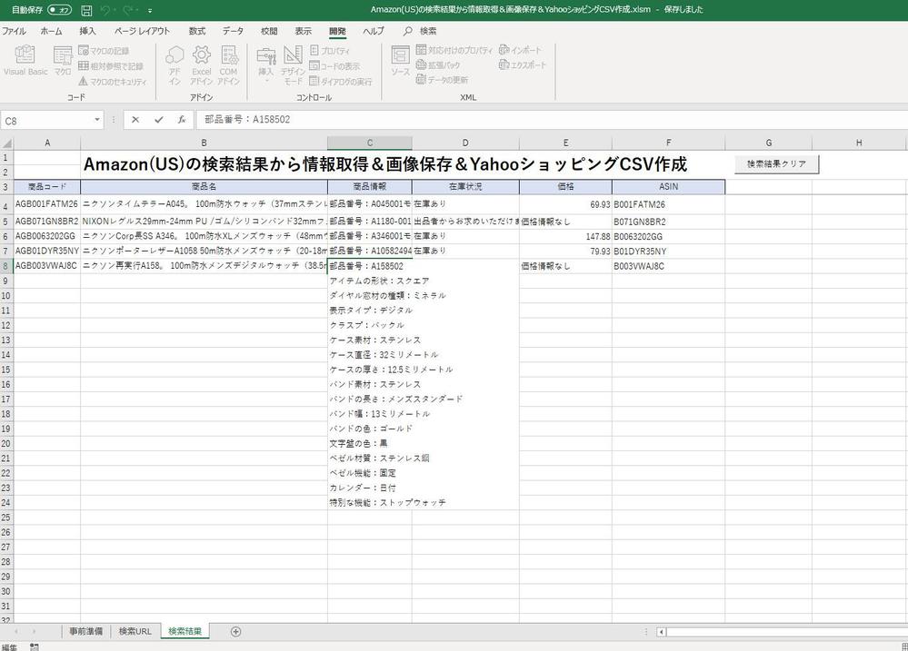Switch to the Home (ホーム) tab
Screen dimensions: 908x651
[51, 31]
